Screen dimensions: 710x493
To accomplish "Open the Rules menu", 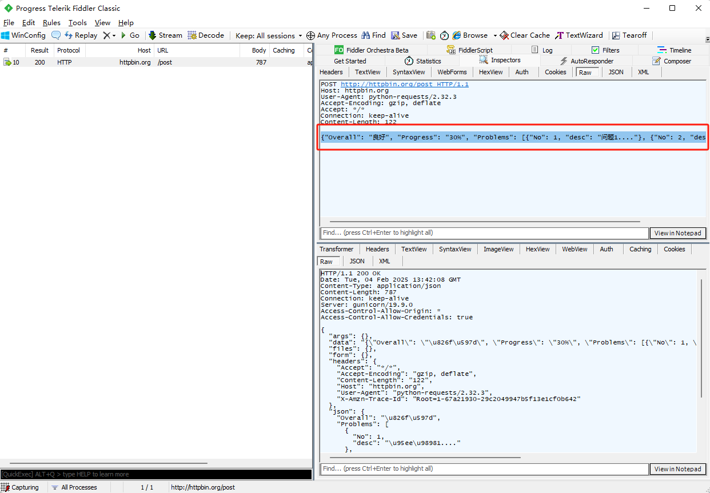I will (51, 23).
